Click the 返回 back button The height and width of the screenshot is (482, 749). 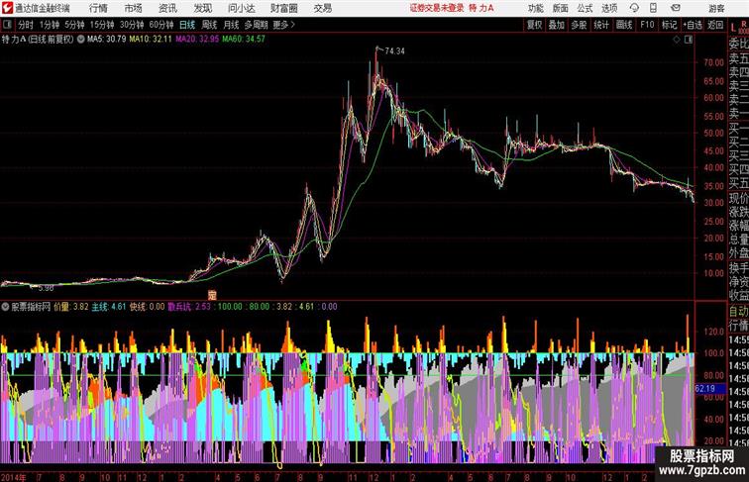[715, 25]
